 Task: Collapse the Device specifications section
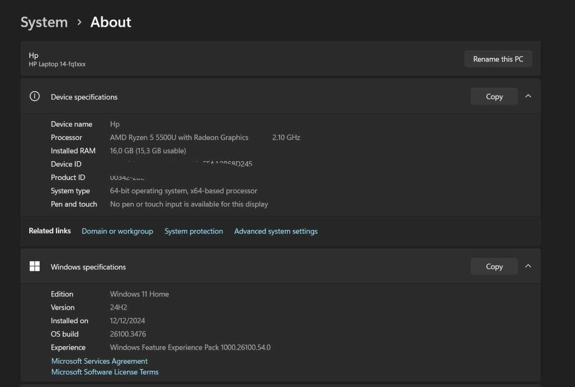[x=528, y=96]
